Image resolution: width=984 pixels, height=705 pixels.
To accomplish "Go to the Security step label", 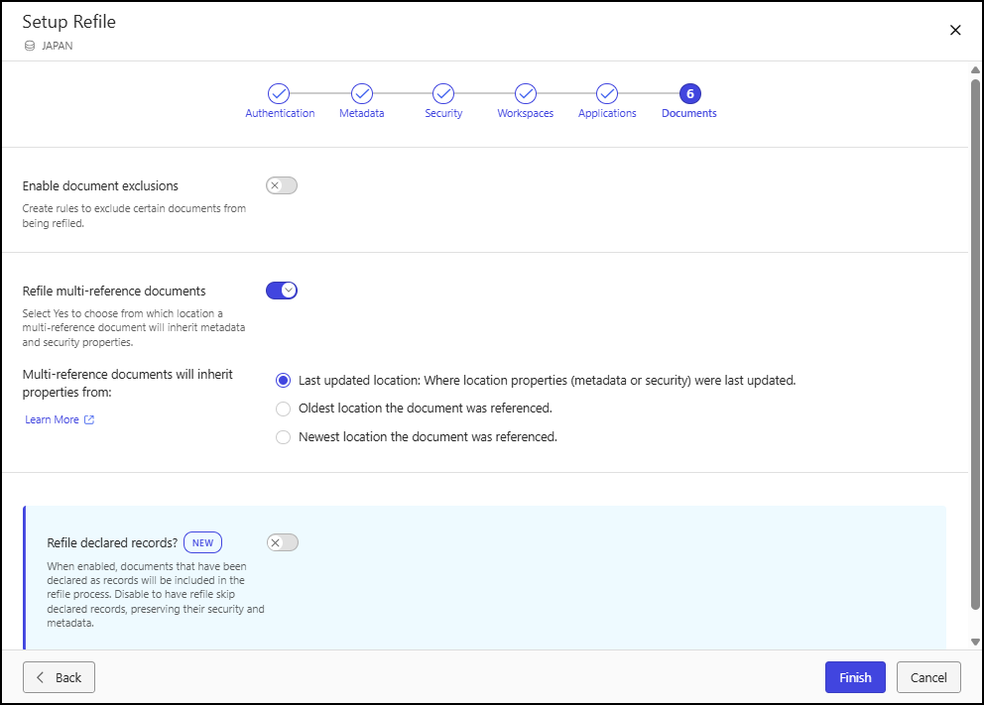I will pyautogui.click(x=443, y=113).
